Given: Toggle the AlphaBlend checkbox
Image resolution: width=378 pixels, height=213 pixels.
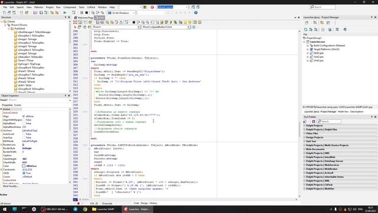Looking at the screenshot, I should coord(24,124).
